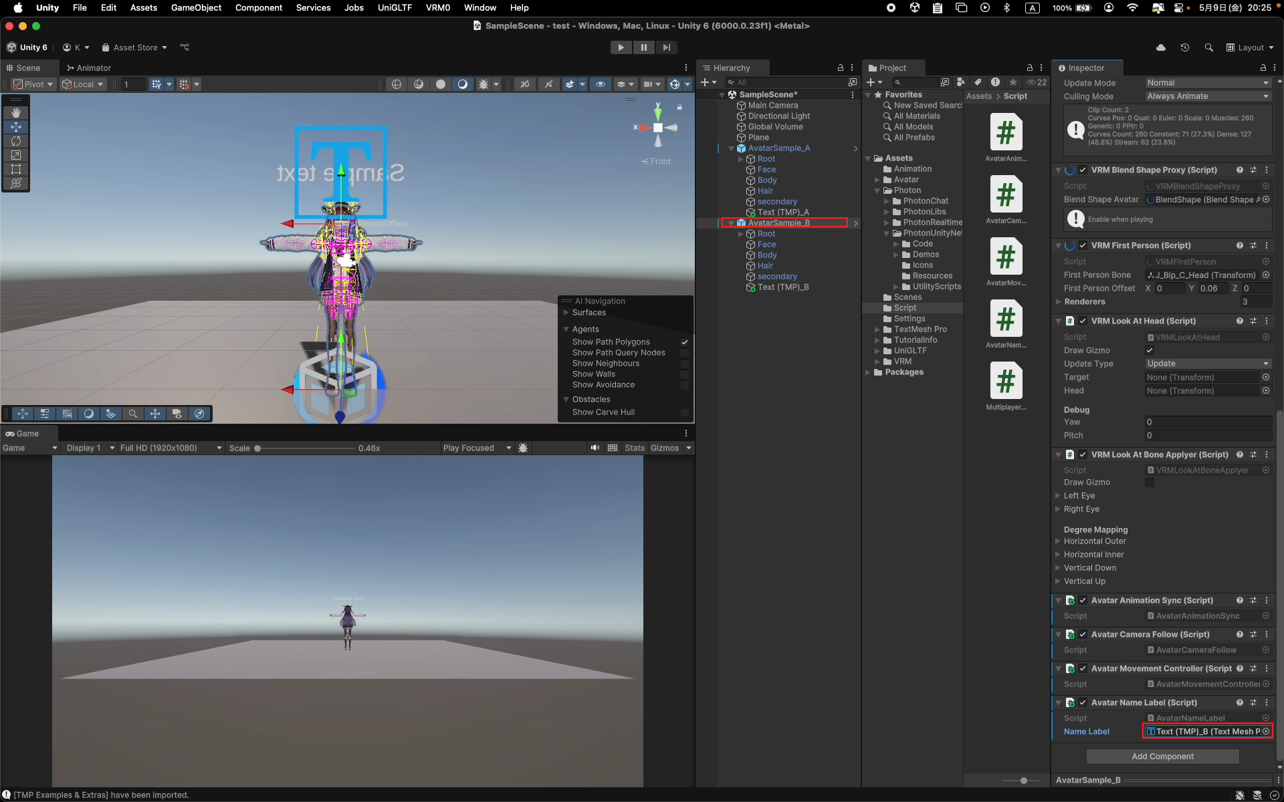This screenshot has height=802, width=1284.
Task: Select the Move tool in scene tools
Action: (16, 127)
